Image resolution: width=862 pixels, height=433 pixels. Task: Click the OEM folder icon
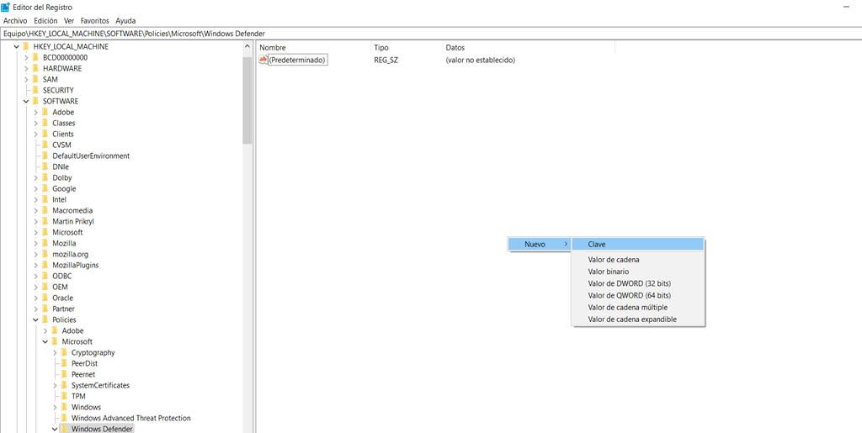(x=45, y=287)
